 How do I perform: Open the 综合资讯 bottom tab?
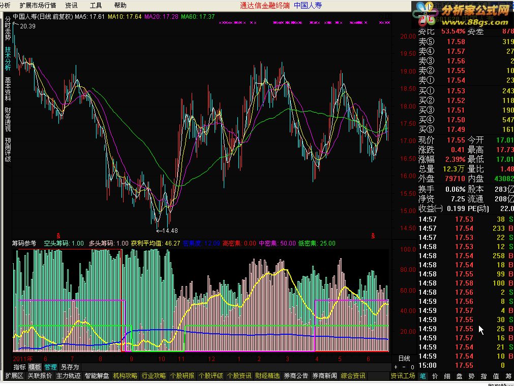click(x=353, y=376)
